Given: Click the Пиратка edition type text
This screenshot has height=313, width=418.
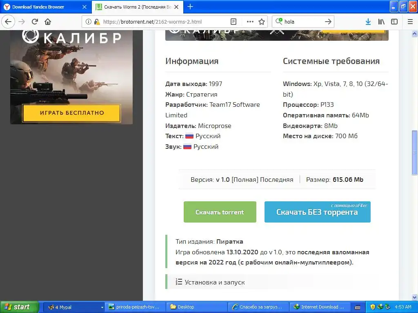Looking at the screenshot, I should (x=230, y=242).
